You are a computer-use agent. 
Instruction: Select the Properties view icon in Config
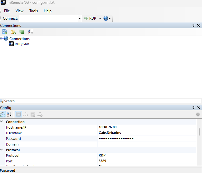[x=18, y=114]
